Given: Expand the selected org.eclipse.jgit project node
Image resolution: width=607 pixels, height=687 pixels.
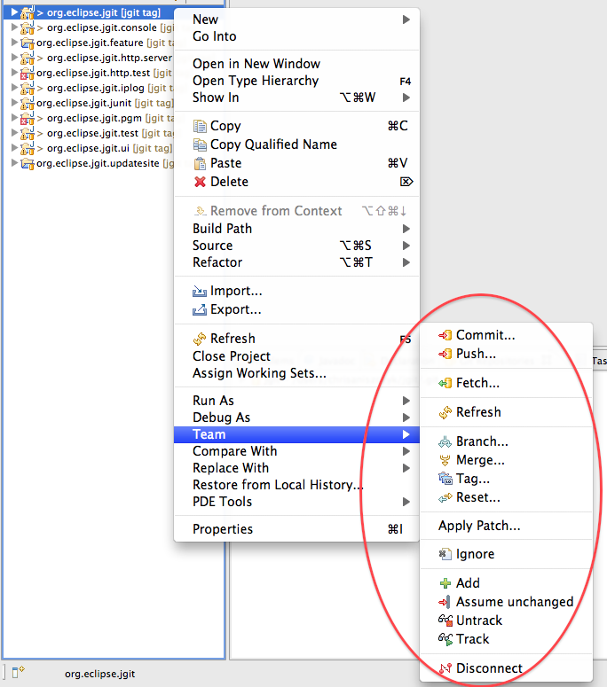Looking at the screenshot, I should click(x=14, y=12).
